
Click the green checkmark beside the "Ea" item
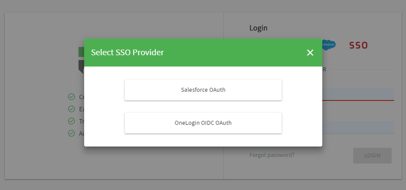(x=72, y=109)
